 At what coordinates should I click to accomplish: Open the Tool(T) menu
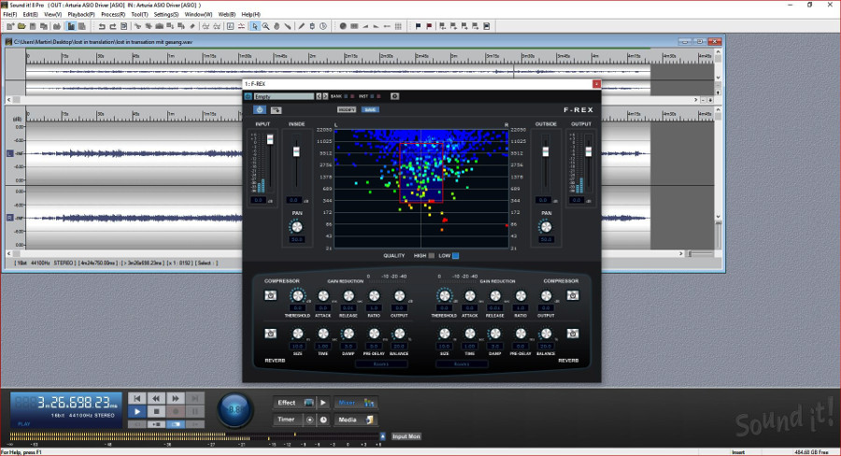pyautogui.click(x=139, y=15)
